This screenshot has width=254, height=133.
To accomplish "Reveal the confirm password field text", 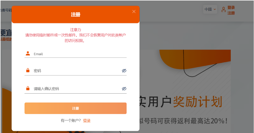I will (124, 89).
